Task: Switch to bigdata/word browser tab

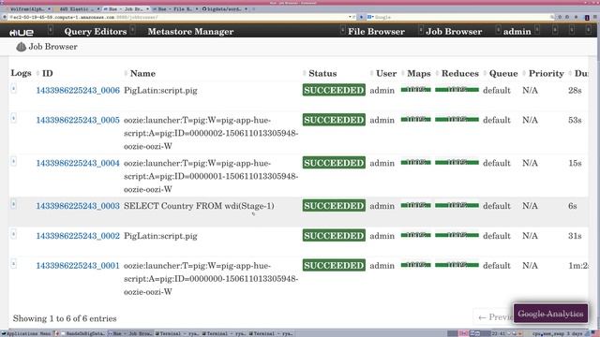Action: [x=225, y=8]
